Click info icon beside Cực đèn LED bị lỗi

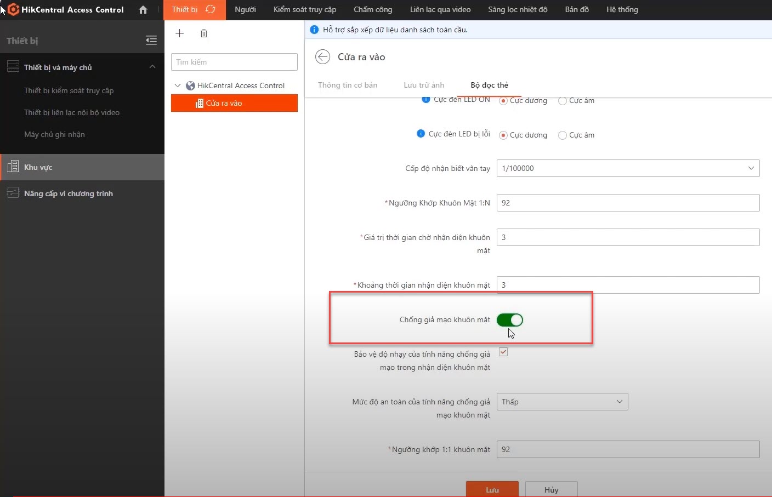[421, 134]
